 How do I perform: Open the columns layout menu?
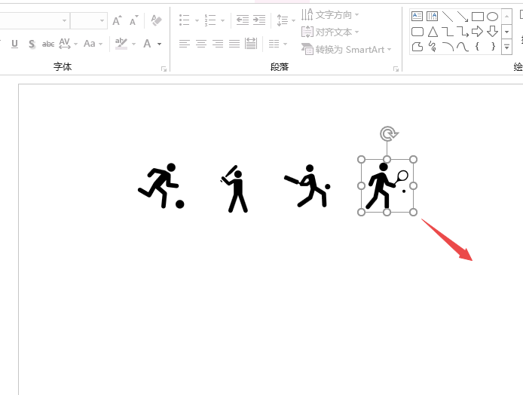pyautogui.click(x=277, y=44)
